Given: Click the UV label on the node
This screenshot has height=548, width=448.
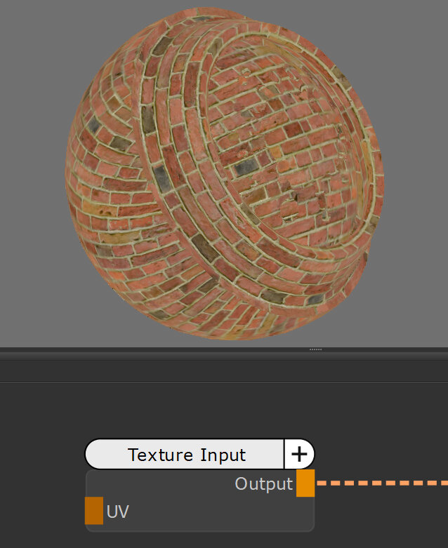Looking at the screenshot, I should click(117, 512).
